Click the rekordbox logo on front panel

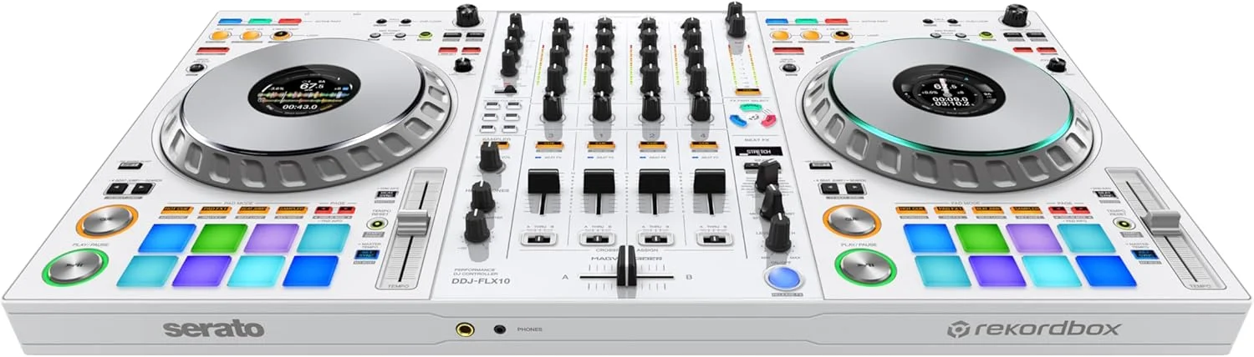1032,329
